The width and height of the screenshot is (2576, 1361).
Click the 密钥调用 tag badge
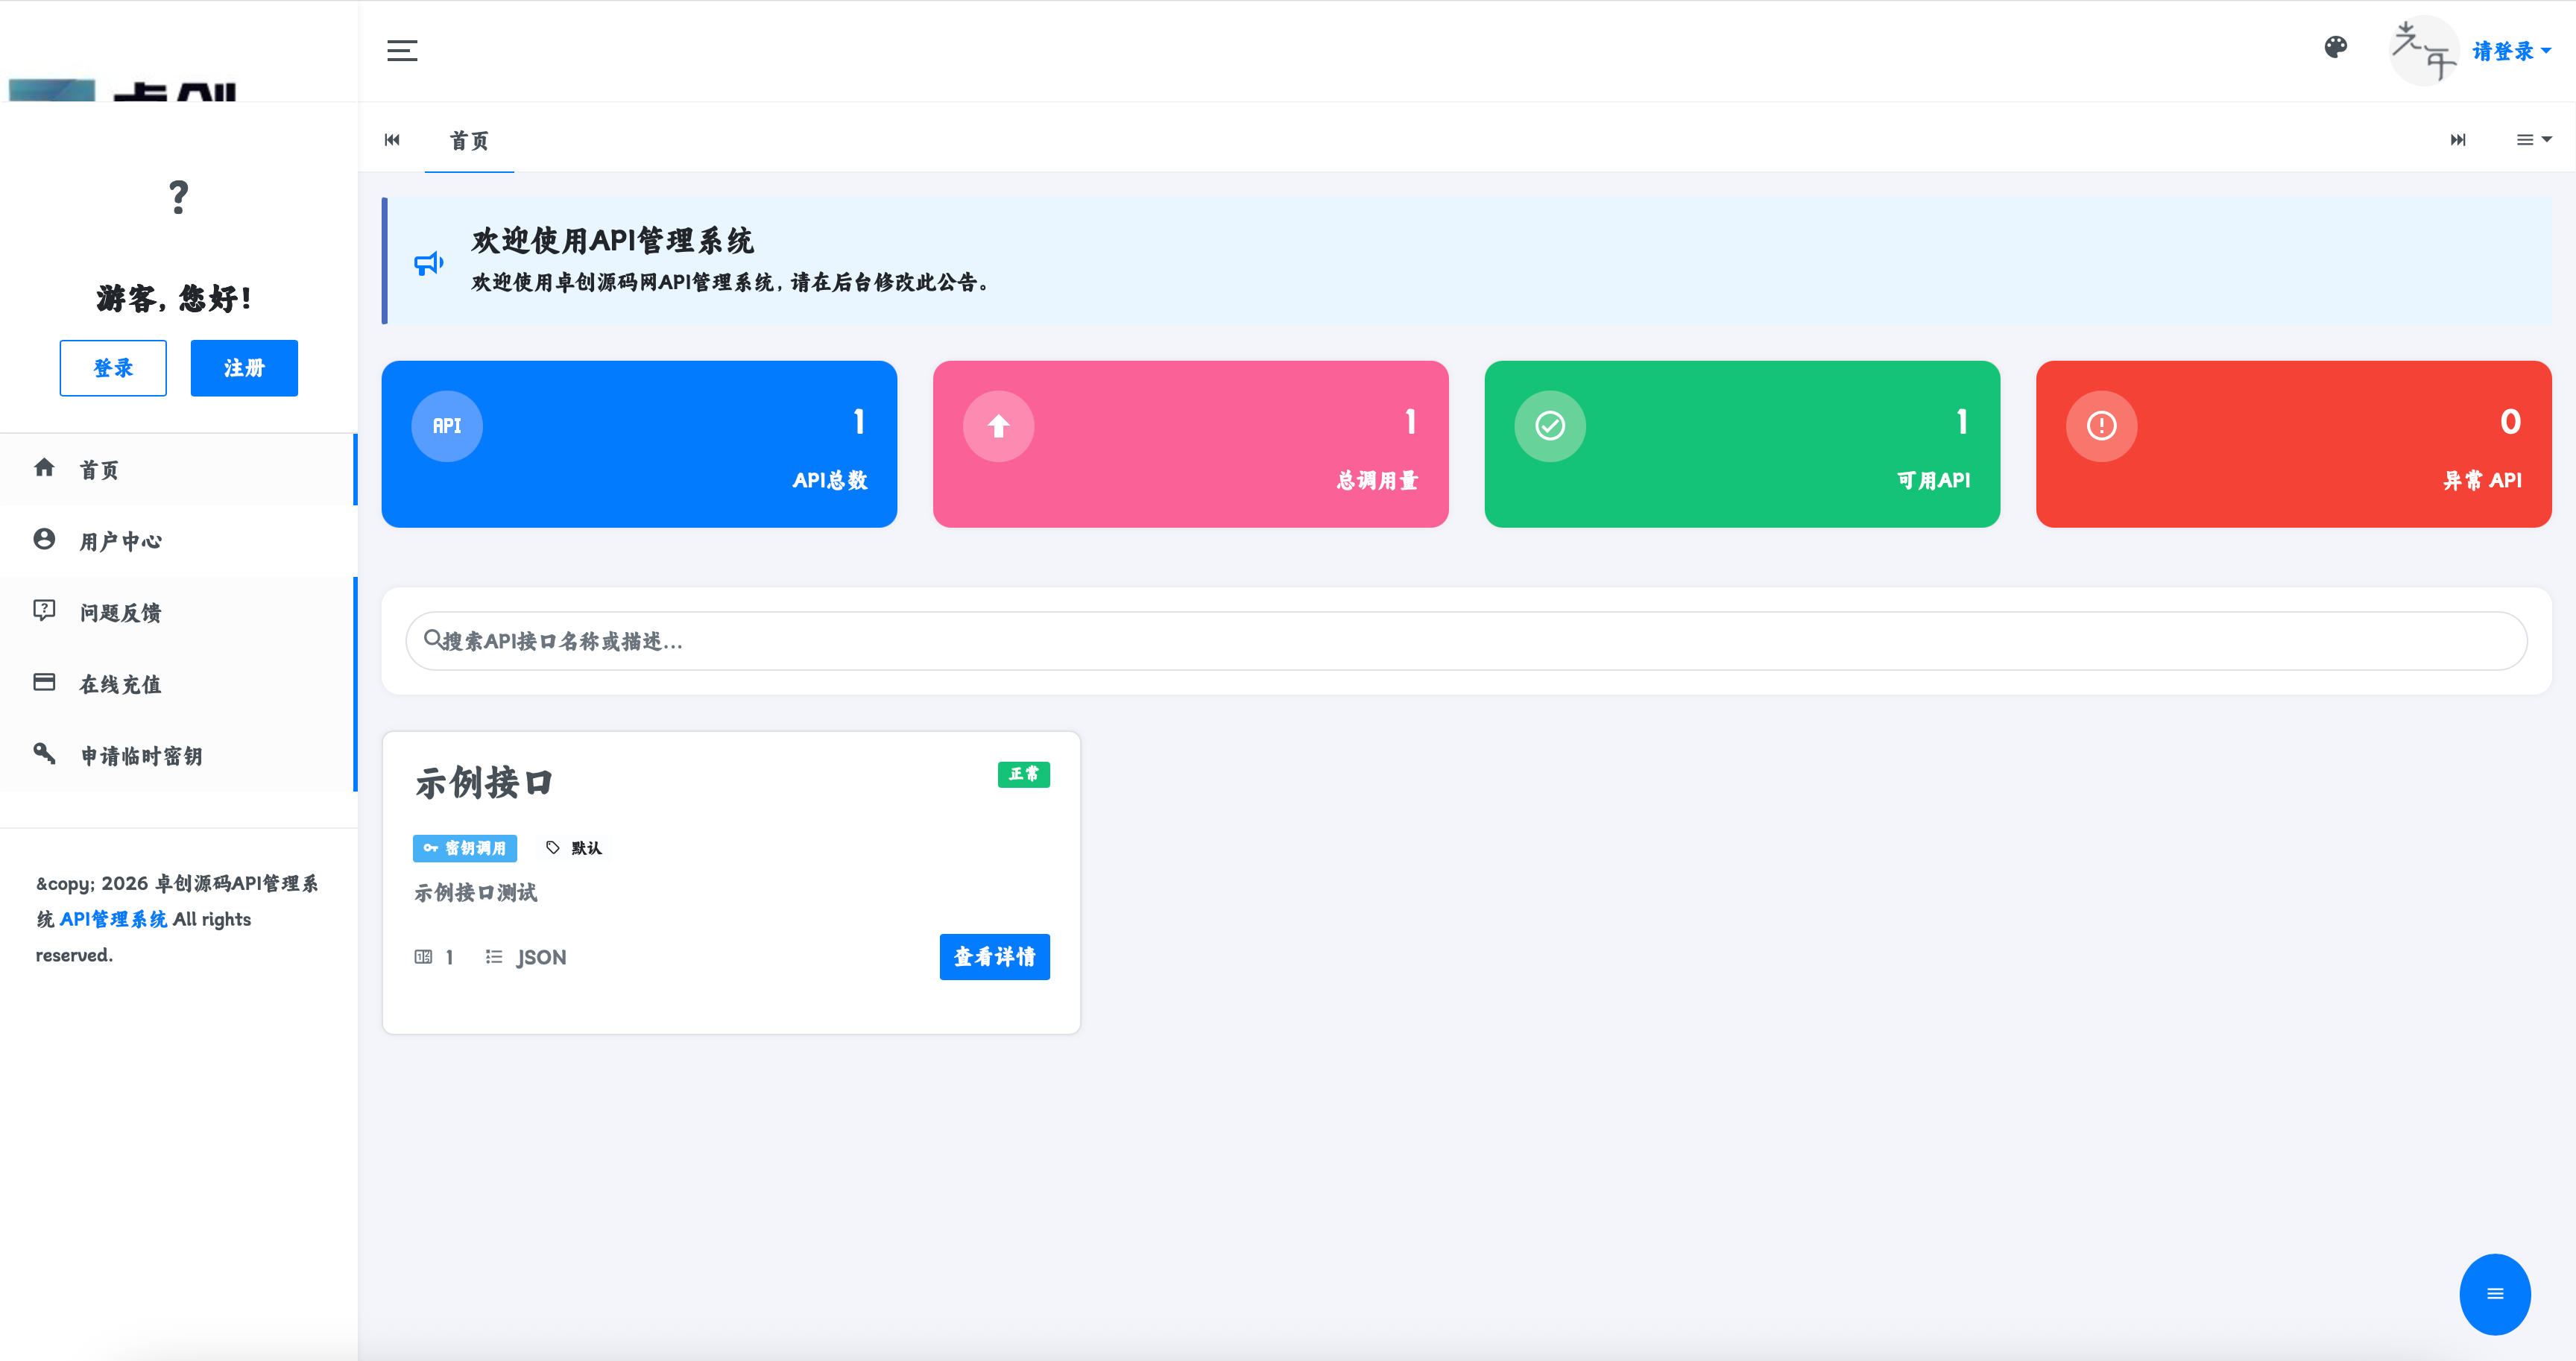pos(465,848)
